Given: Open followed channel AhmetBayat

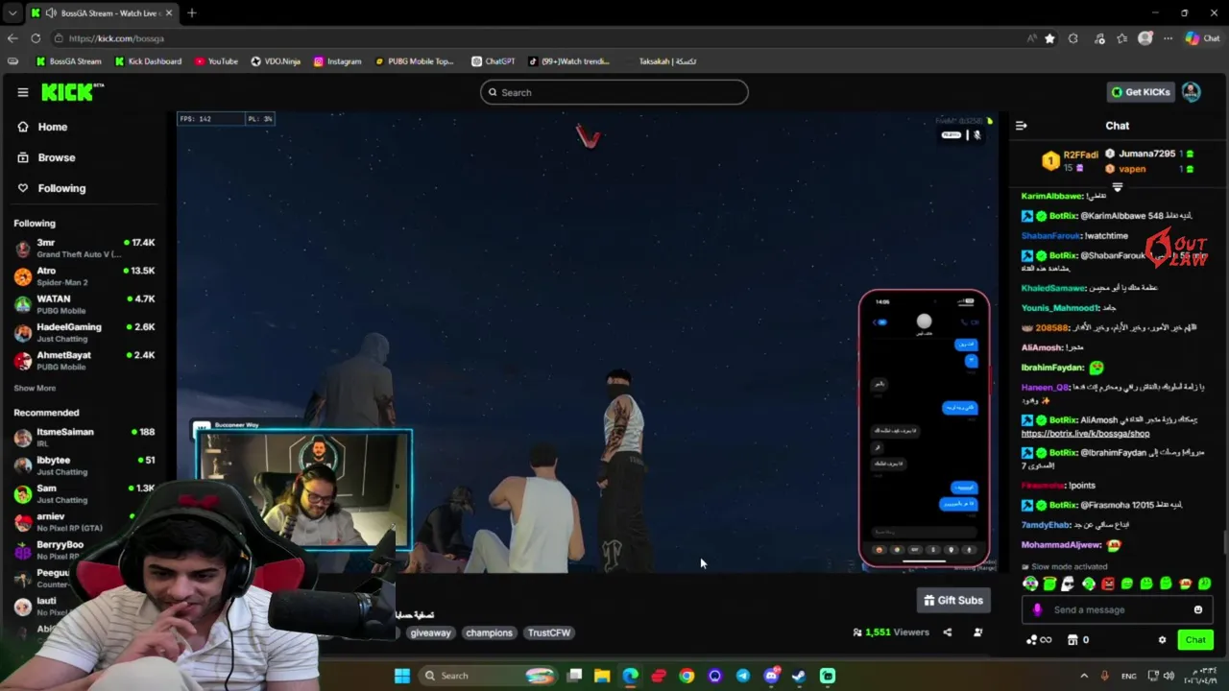Looking at the screenshot, I should (x=84, y=360).
